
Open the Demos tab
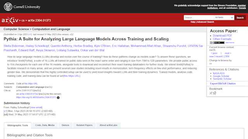pyautogui.click(x=65, y=125)
